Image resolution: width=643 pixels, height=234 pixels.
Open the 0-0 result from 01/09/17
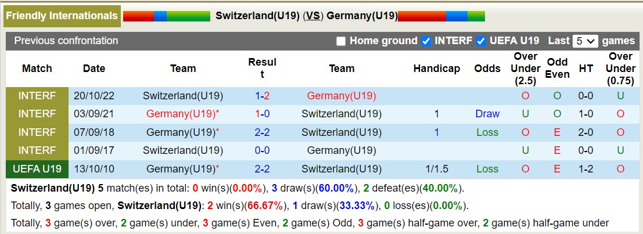tap(262, 150)
